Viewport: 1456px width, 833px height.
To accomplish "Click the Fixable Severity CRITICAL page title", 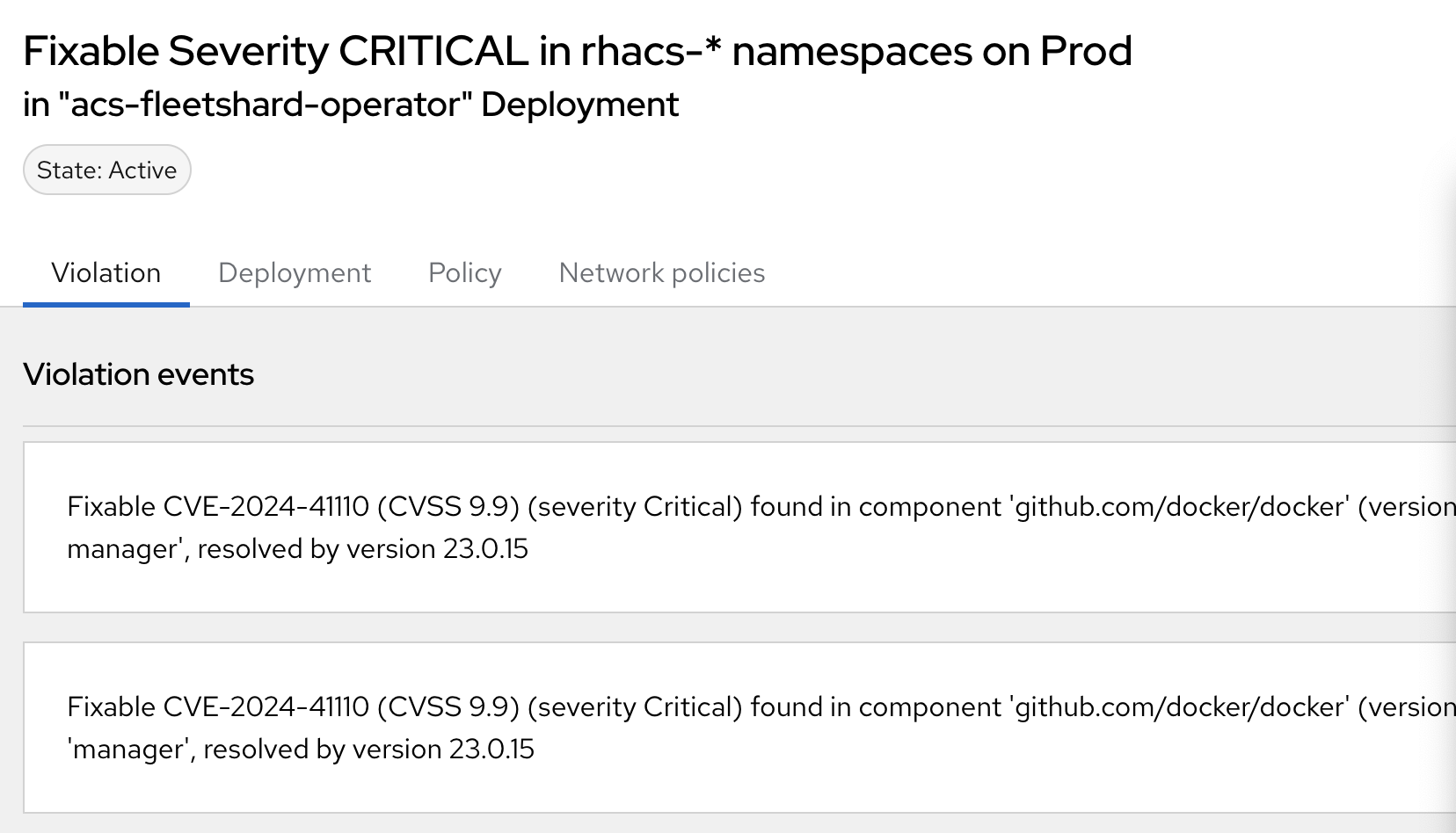I will [577, 51].
